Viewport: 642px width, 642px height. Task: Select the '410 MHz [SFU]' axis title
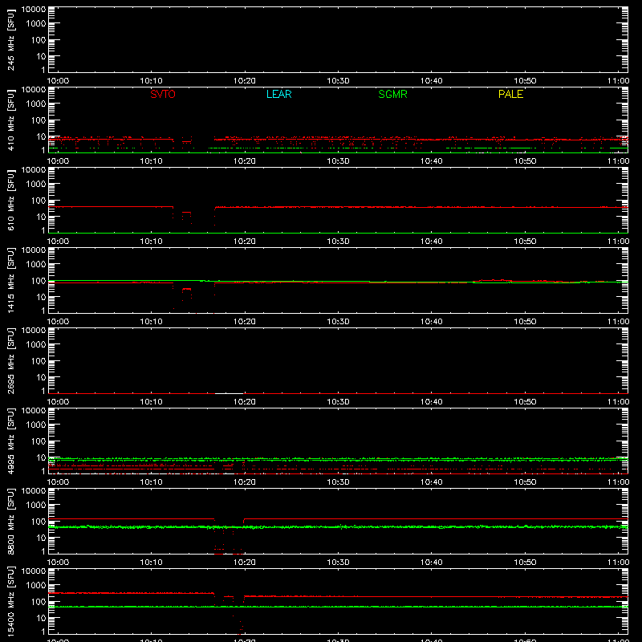[10, 120]
